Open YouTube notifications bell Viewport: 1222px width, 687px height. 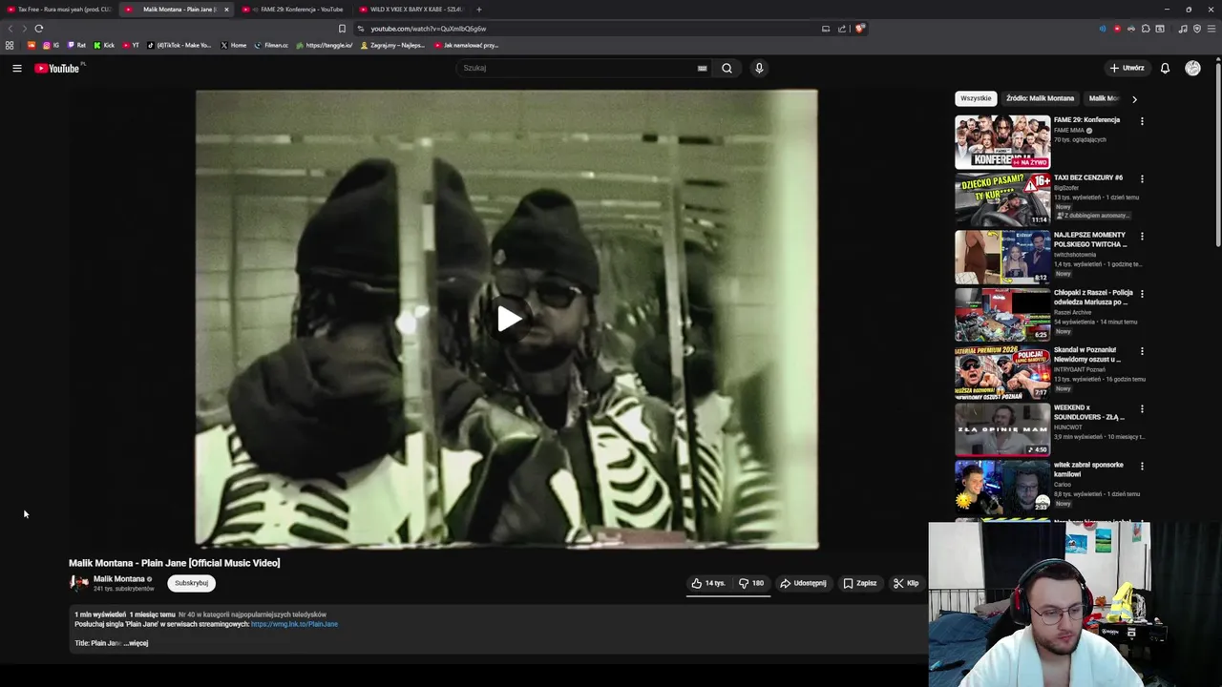click(1165, 68)
